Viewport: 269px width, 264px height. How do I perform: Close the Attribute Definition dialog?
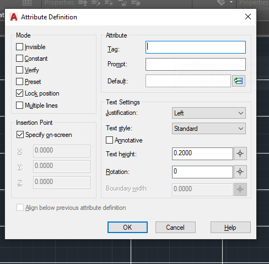248,17
